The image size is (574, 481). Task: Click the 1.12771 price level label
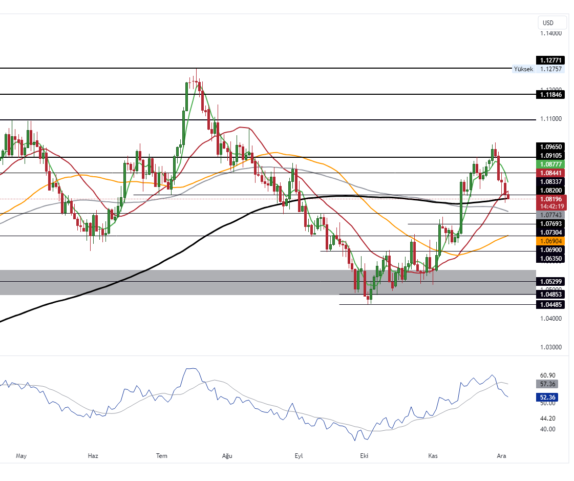[551, 60]
